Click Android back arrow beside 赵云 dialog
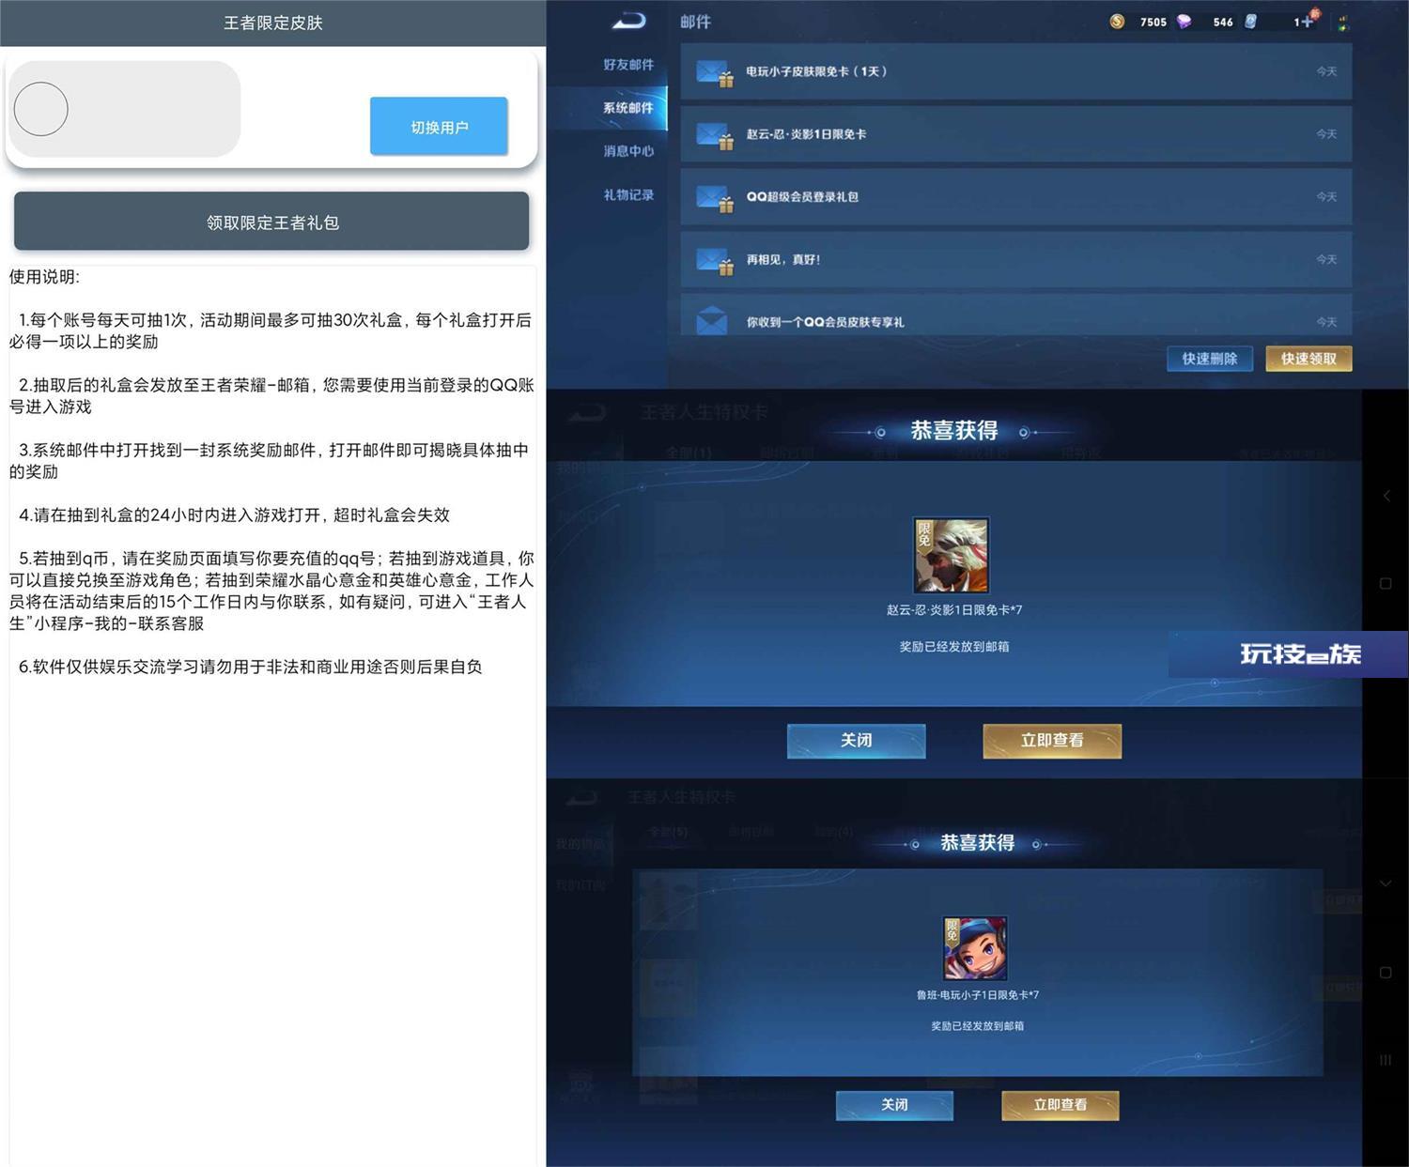Image resolution: width=1409 pixels, height=1167 pixels. tap(1386, 495)
